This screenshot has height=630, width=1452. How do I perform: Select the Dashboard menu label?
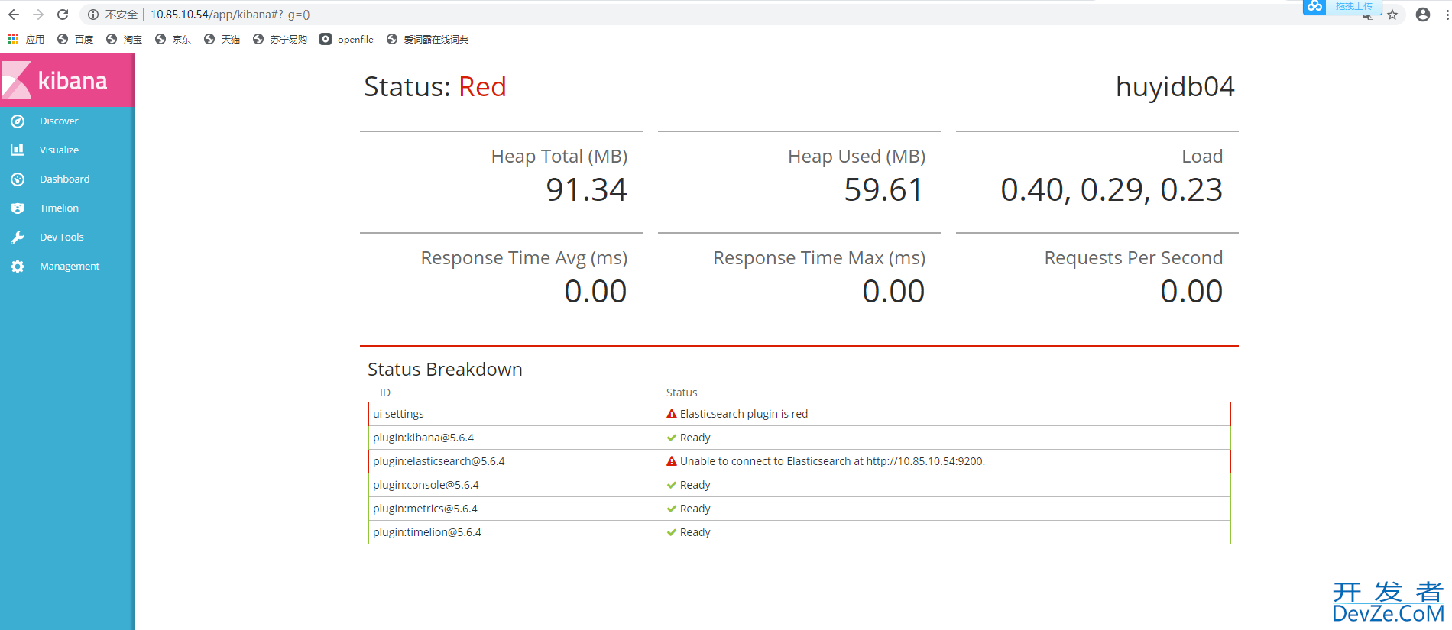coord(64,179)
